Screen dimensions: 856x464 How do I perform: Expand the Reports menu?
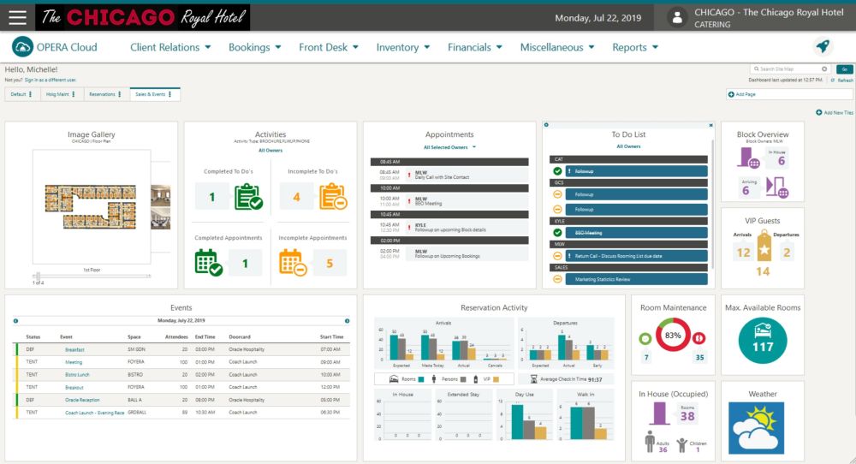[x=635, y=47]
